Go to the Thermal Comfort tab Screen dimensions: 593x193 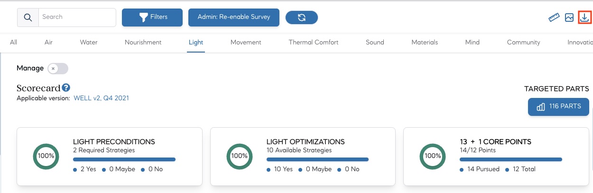pos(313,42)
